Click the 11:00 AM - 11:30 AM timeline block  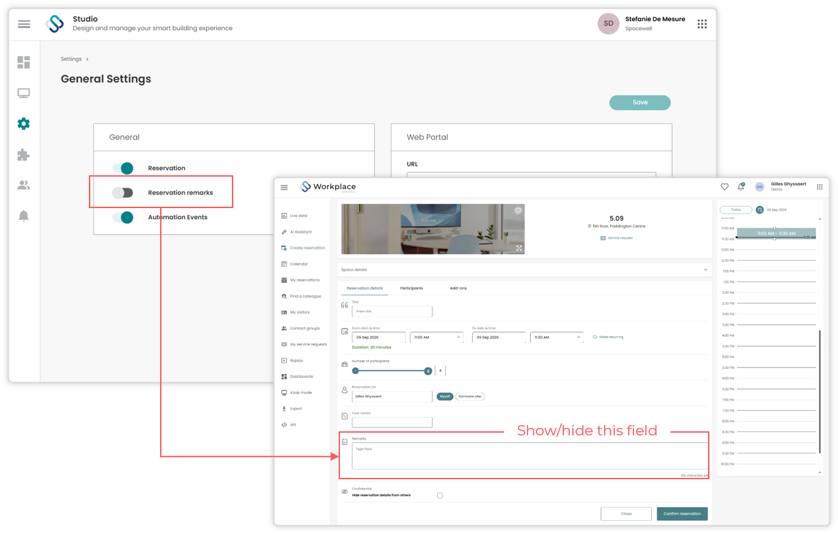point(775,233)
